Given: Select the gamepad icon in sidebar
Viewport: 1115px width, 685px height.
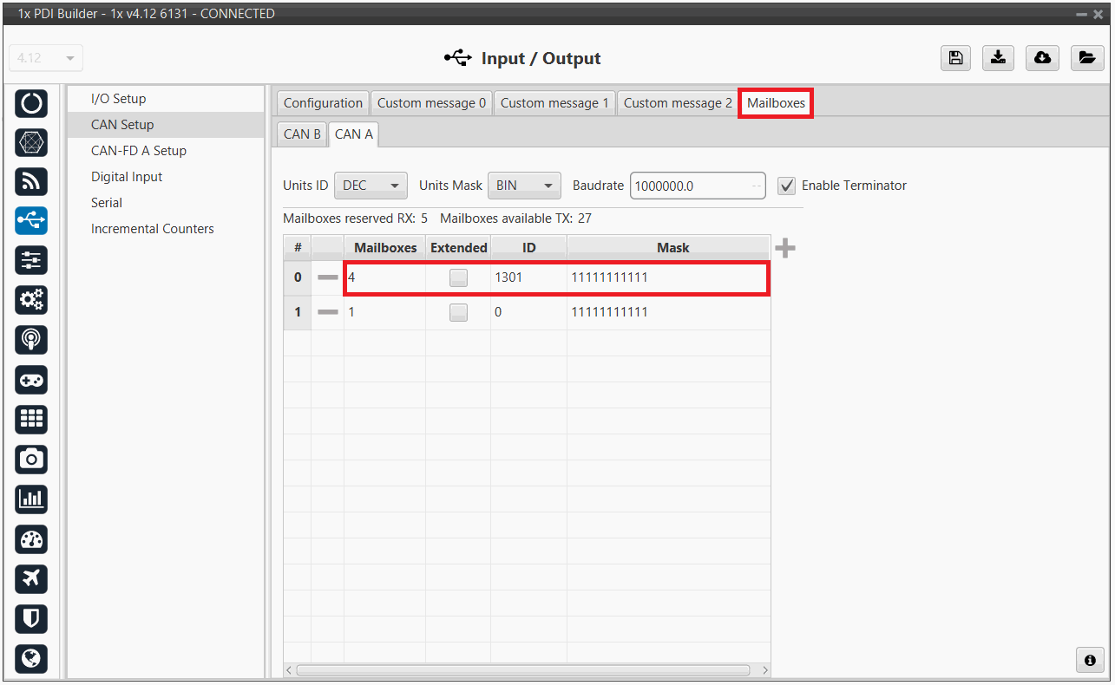Looking at the screenshot, I should [x=32, y=380].
